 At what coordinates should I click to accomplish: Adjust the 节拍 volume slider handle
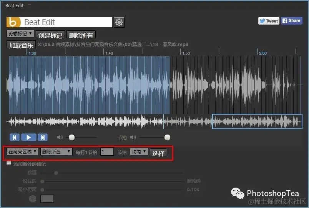pos(167,137)
